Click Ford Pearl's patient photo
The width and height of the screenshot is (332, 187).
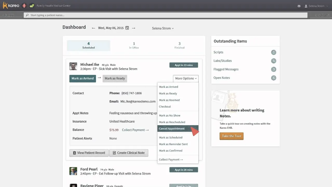pos(73,171)
